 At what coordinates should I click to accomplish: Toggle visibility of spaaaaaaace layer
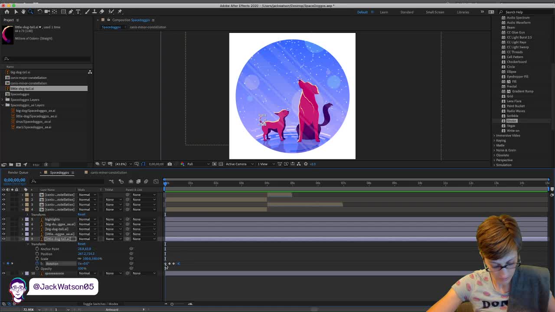pos(3,273)
